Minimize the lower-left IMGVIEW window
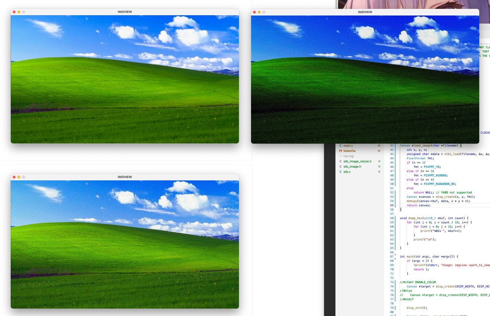Screen dimensions: 490x316 [19, 177]
